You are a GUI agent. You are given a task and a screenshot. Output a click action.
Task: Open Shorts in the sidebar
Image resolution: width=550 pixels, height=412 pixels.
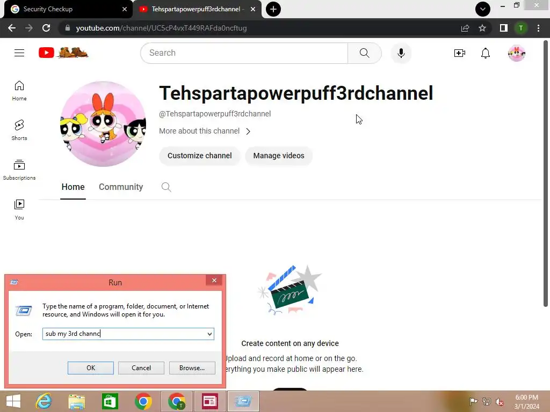[x=19, y=130]
